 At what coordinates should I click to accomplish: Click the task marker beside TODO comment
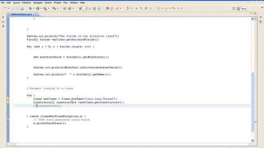(x=8, y=120)
